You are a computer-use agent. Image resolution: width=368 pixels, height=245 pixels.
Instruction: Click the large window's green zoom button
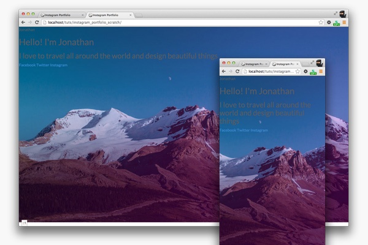pyautogui.click(x=33, y=14)
